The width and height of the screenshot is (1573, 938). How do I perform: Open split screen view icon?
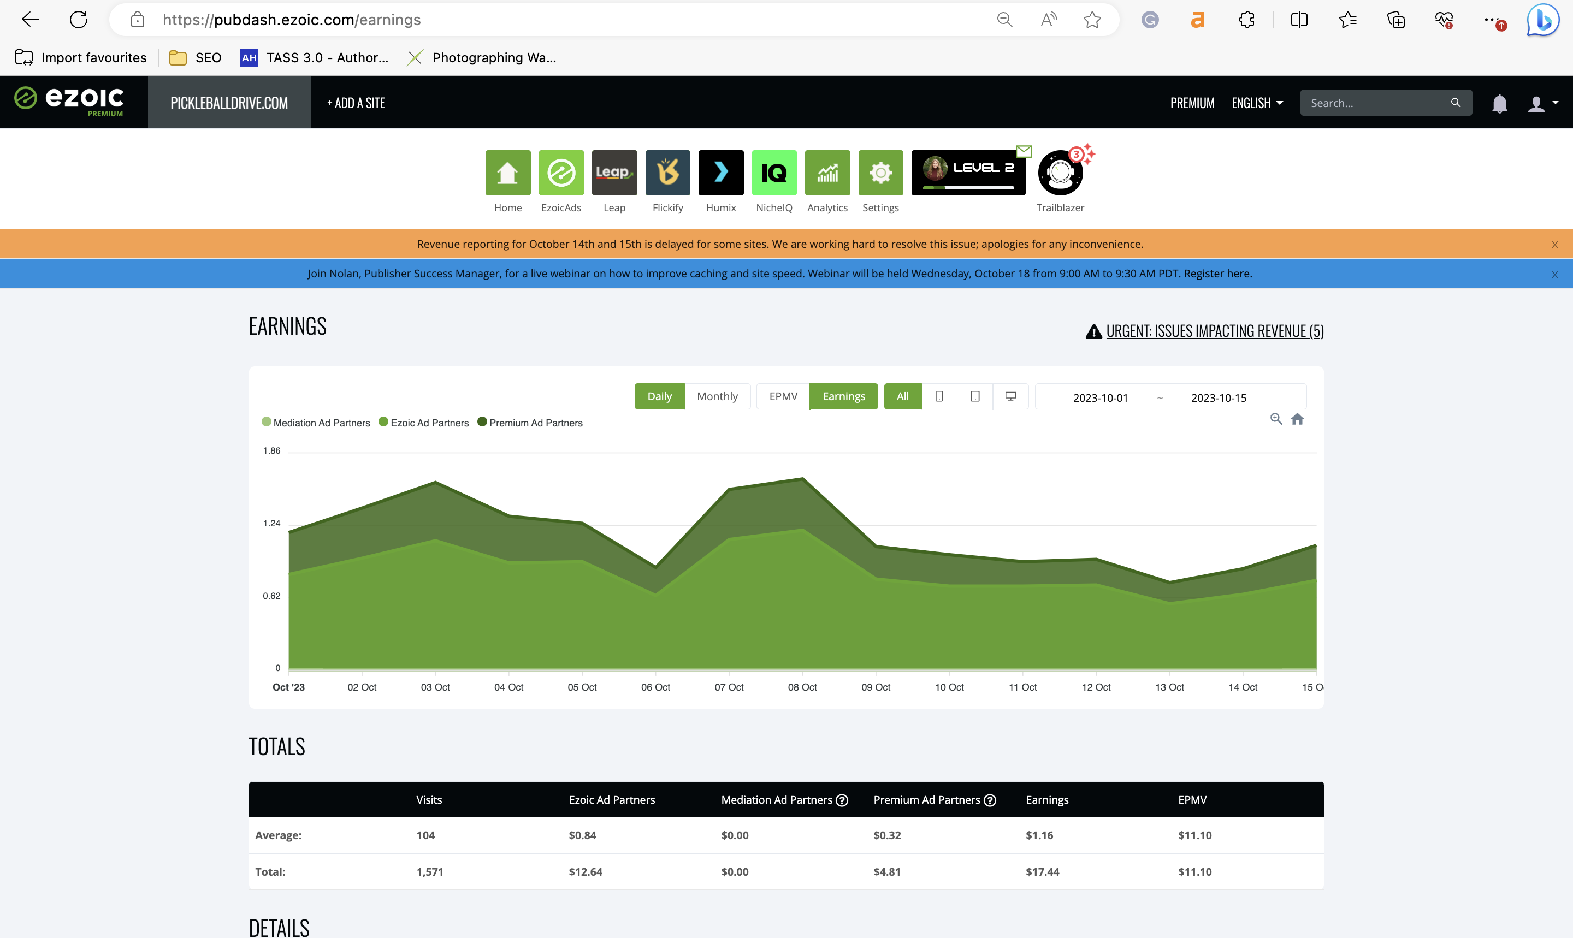tap(1299, 20)
